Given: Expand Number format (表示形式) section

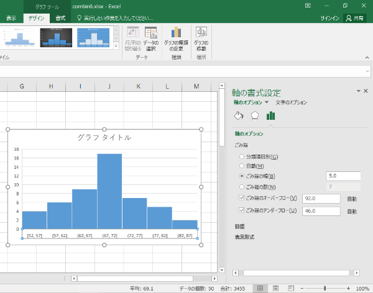Looking at the screenshot, I should coord(244,237).
